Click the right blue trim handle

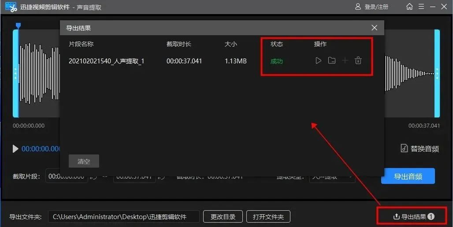point(437,73)
